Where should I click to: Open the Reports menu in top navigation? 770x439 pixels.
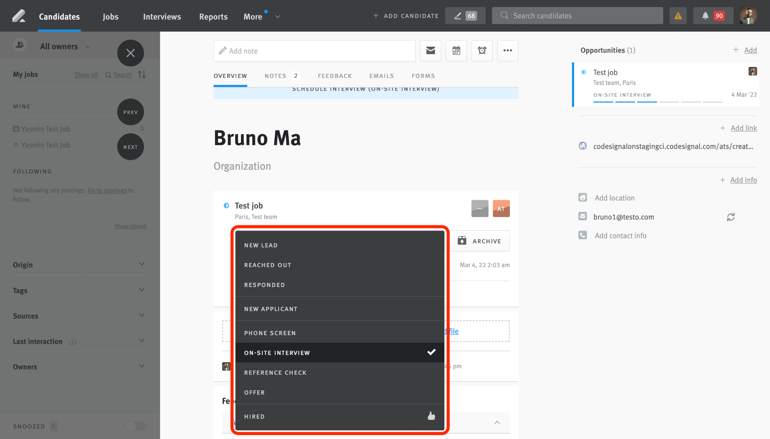tap(213, 17)
